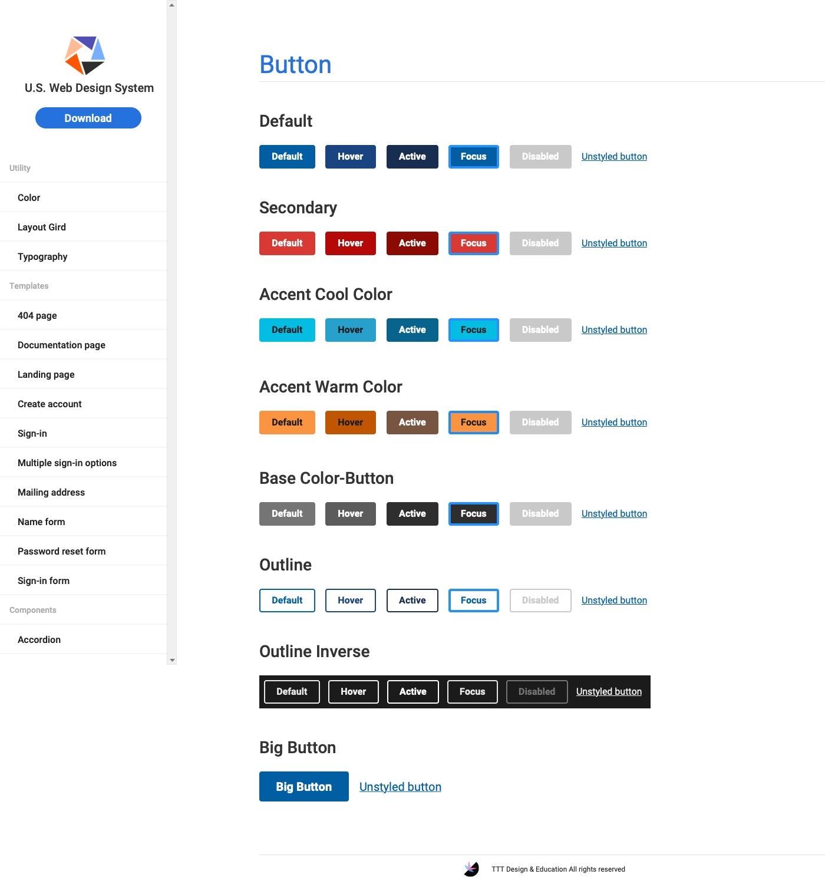Click the Base Color Focus button

473,514
